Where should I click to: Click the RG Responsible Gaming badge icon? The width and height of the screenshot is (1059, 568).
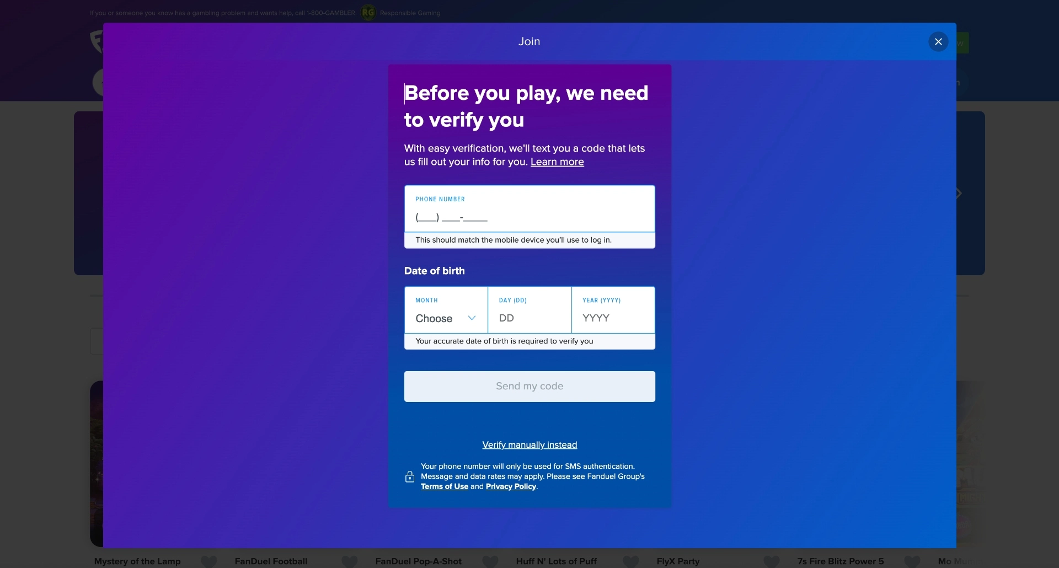[x=368, y=13]
